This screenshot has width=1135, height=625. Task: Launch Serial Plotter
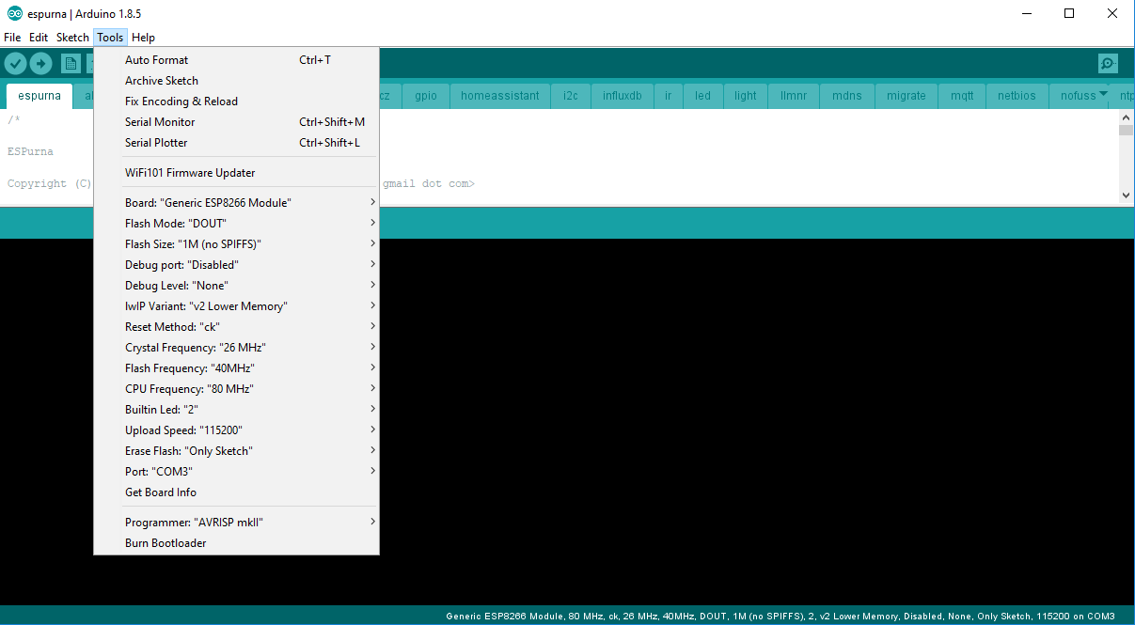(x=236, y=143)
